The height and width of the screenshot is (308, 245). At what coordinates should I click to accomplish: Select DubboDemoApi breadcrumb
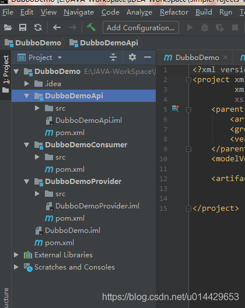click(104, 43)
